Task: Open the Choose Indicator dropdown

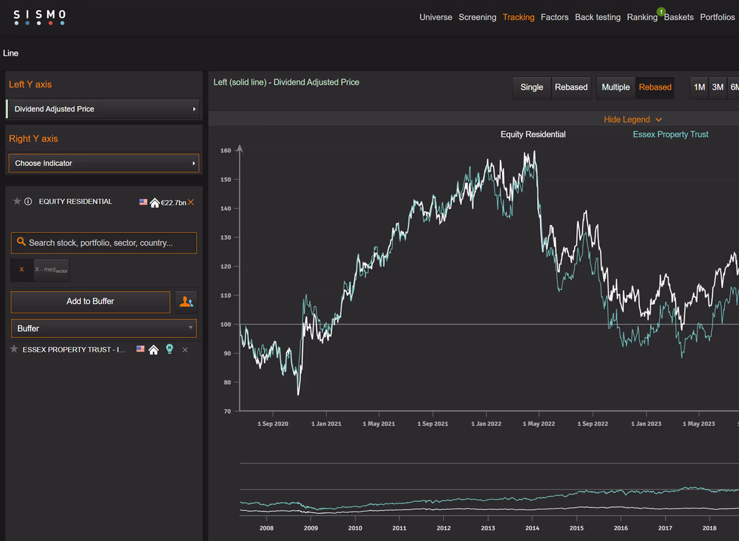Action: (104, 163)
